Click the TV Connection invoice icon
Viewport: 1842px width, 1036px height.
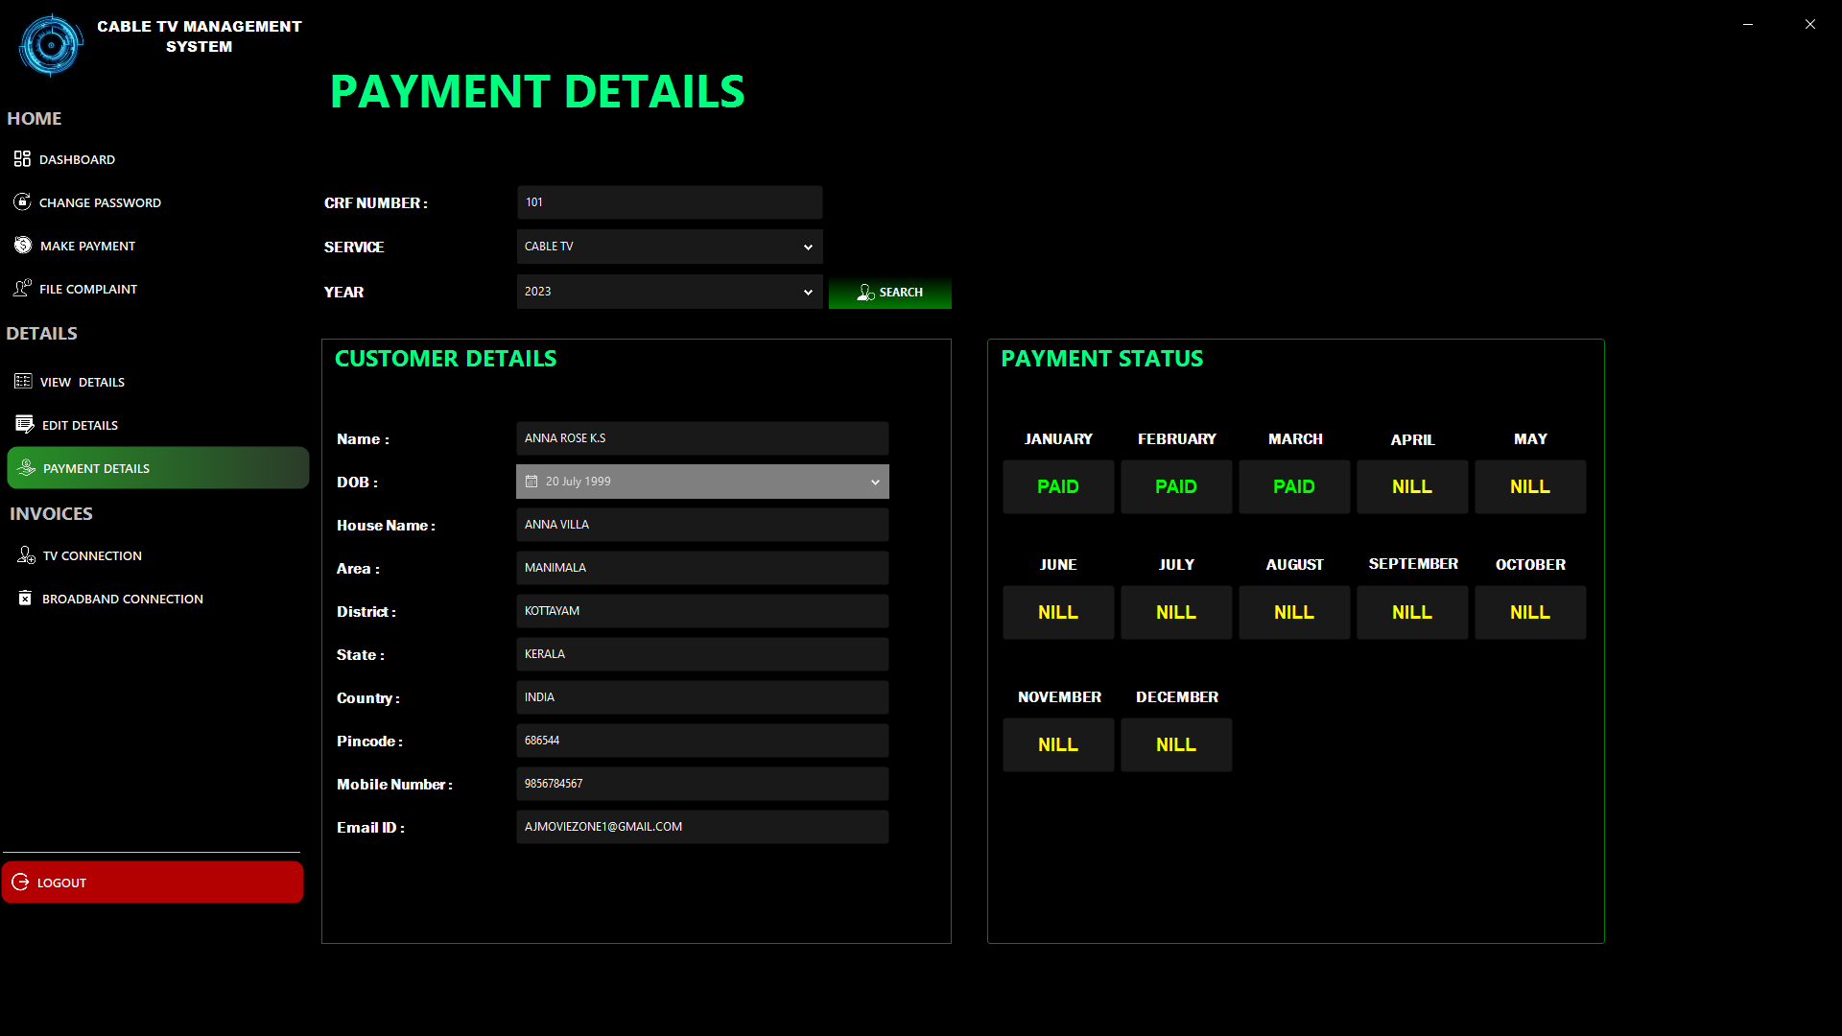point(26,555)
